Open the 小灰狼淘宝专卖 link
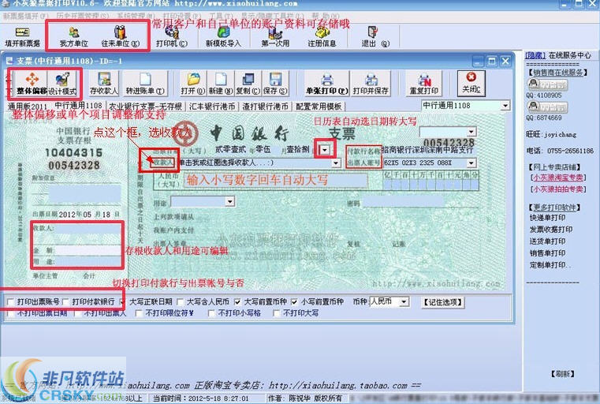This screenshot has width=600, height=404. click(558, 178)
